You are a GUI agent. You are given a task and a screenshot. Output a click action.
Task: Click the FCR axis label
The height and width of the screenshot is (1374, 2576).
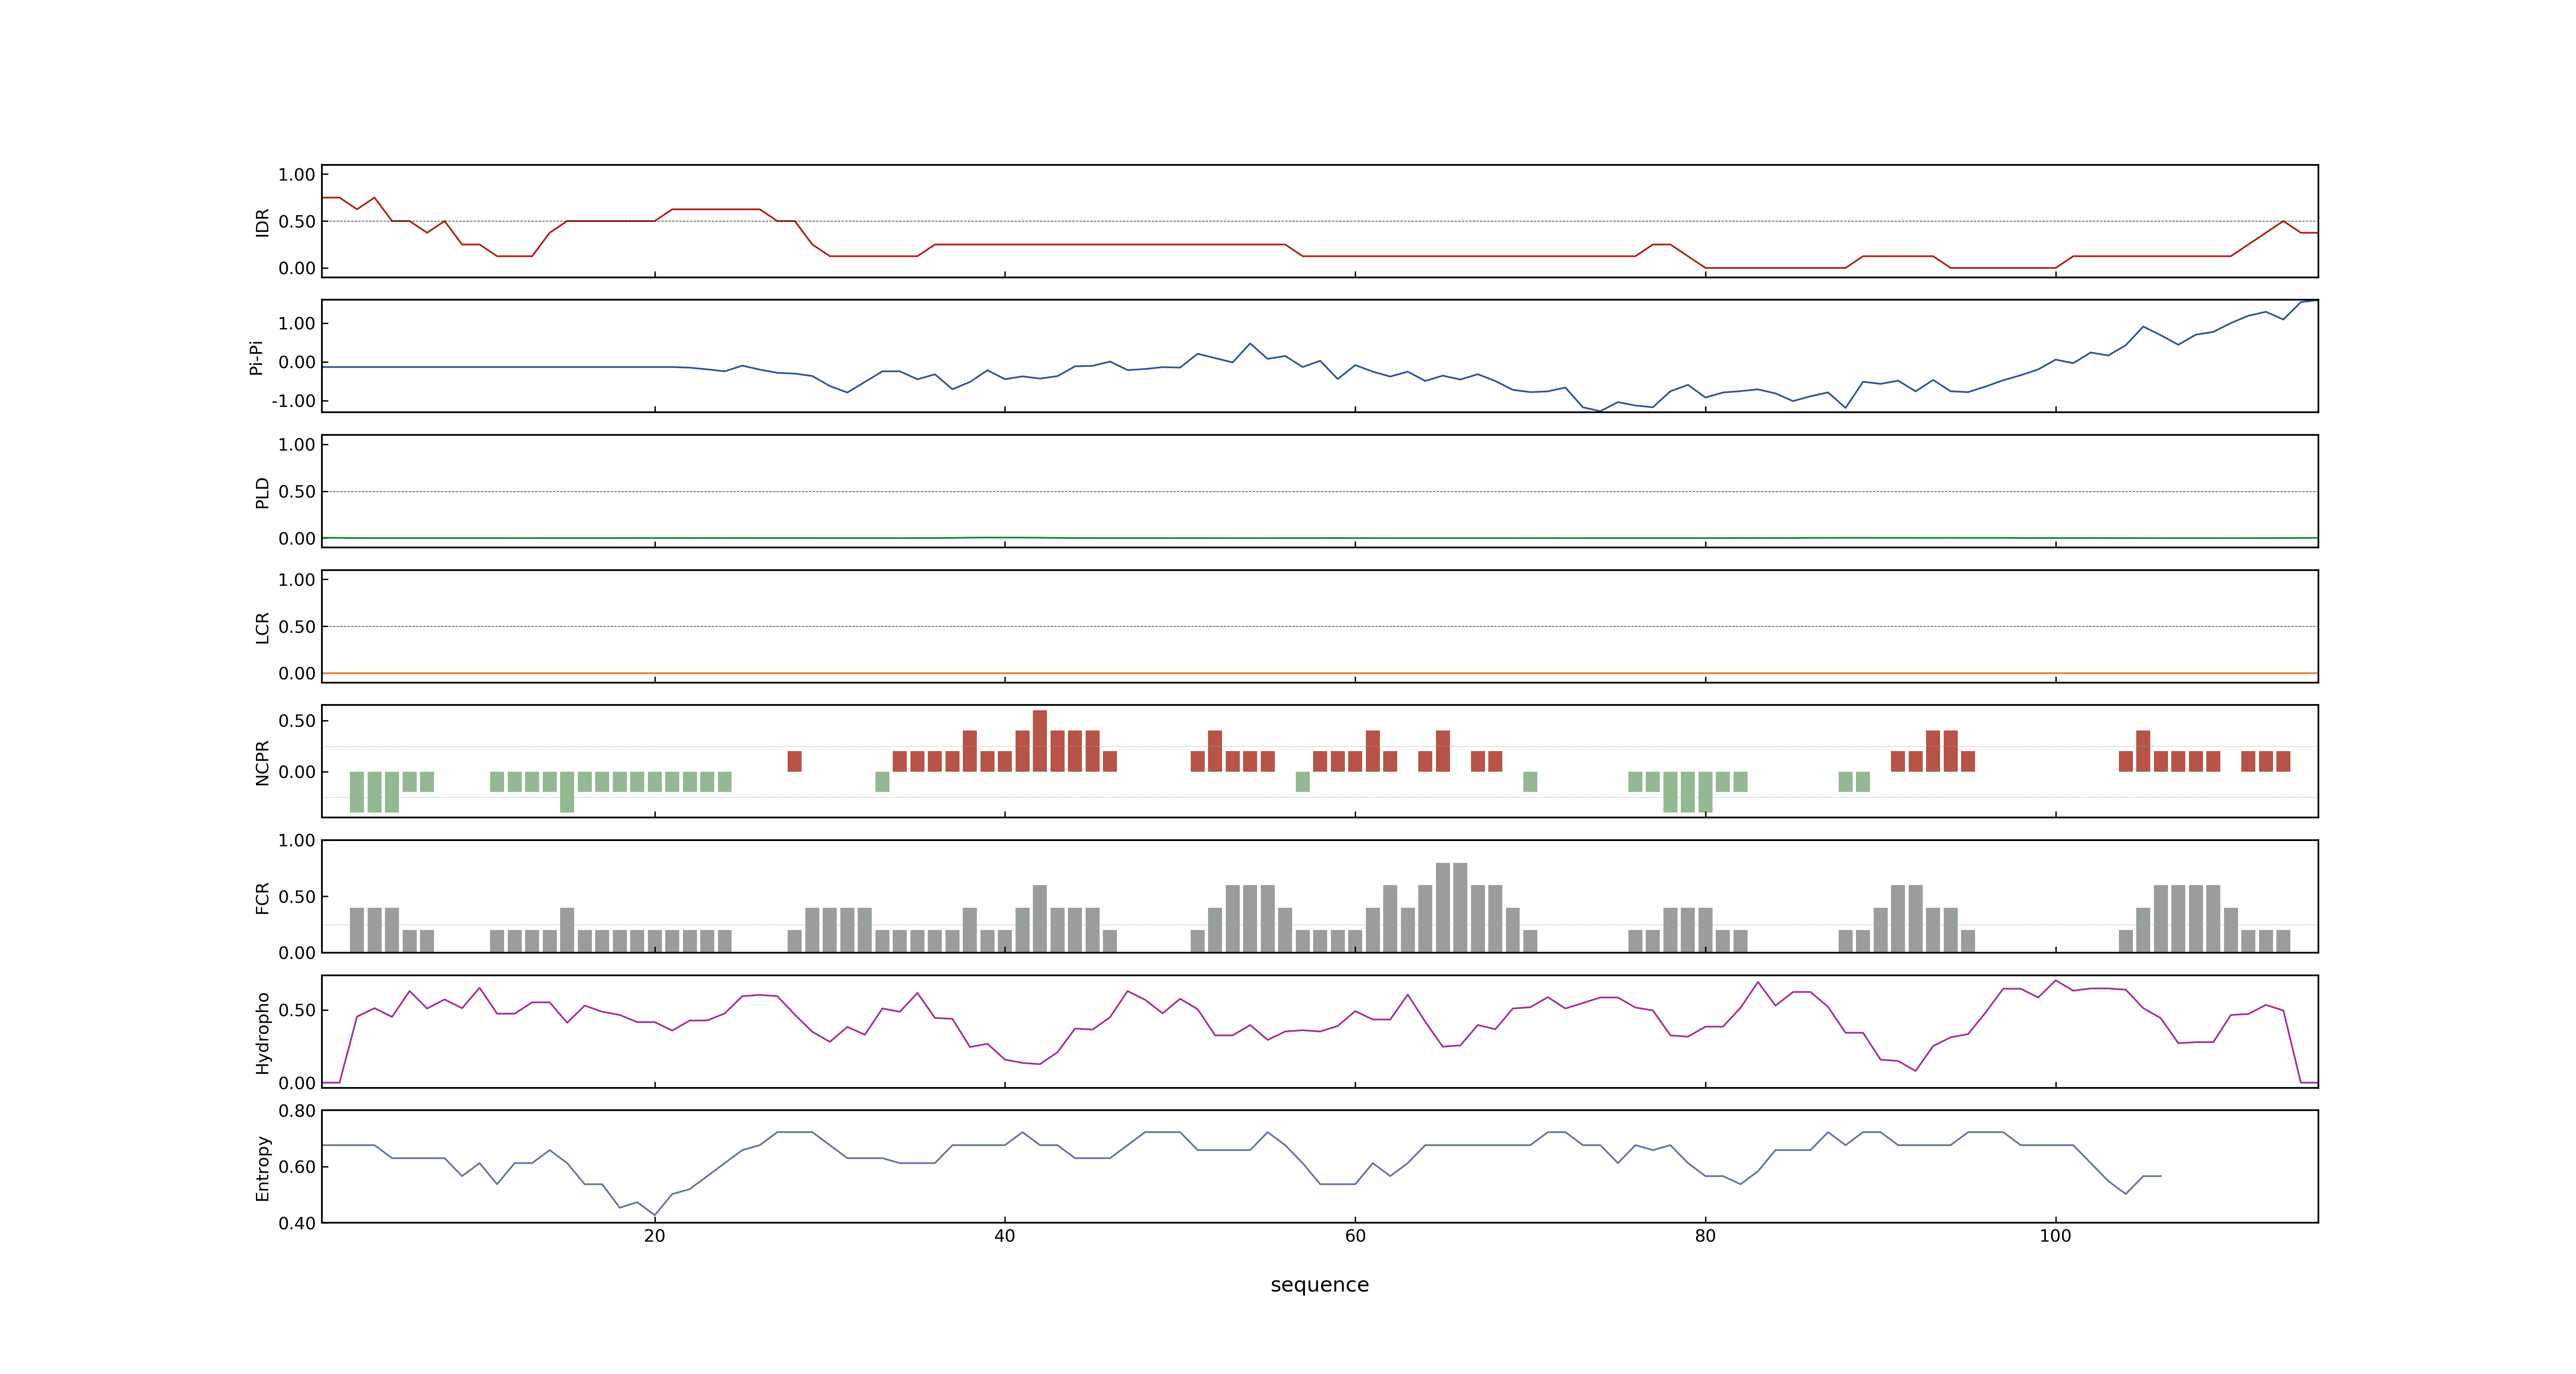point(262,898)
